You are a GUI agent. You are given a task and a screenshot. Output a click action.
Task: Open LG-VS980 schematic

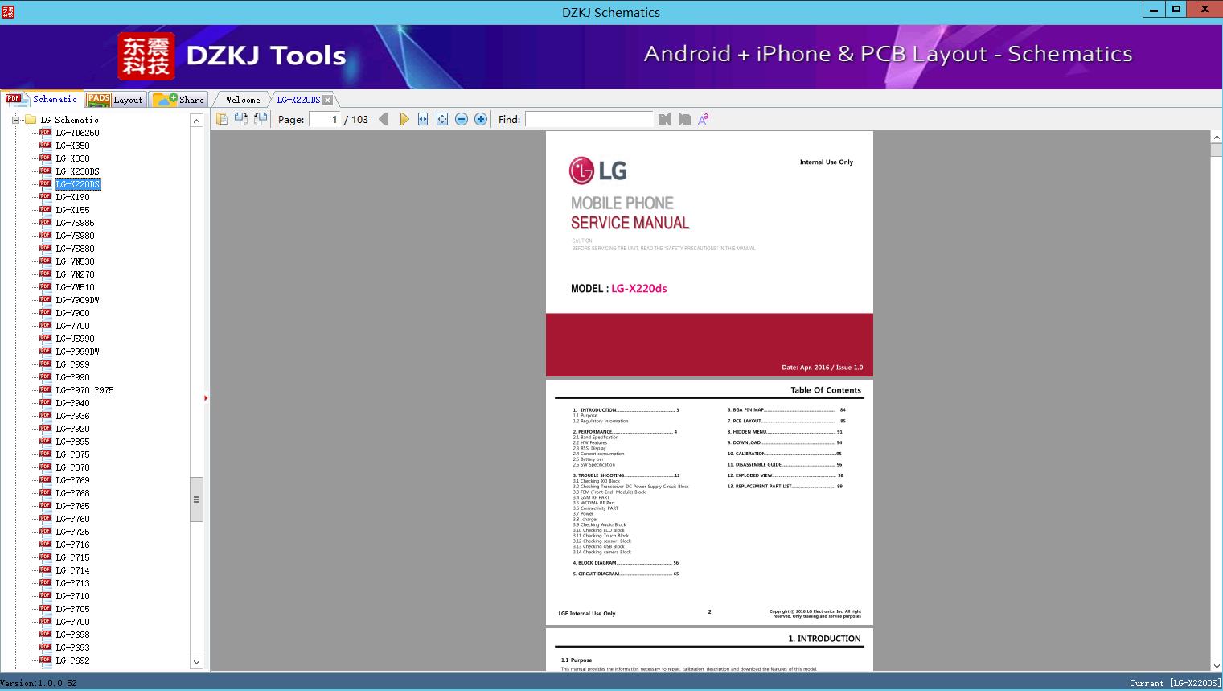click(75, 236)
